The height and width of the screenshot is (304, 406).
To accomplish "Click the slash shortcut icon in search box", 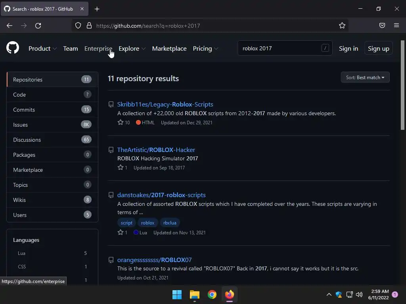I will pyautogui.click(x=325, y=48).
